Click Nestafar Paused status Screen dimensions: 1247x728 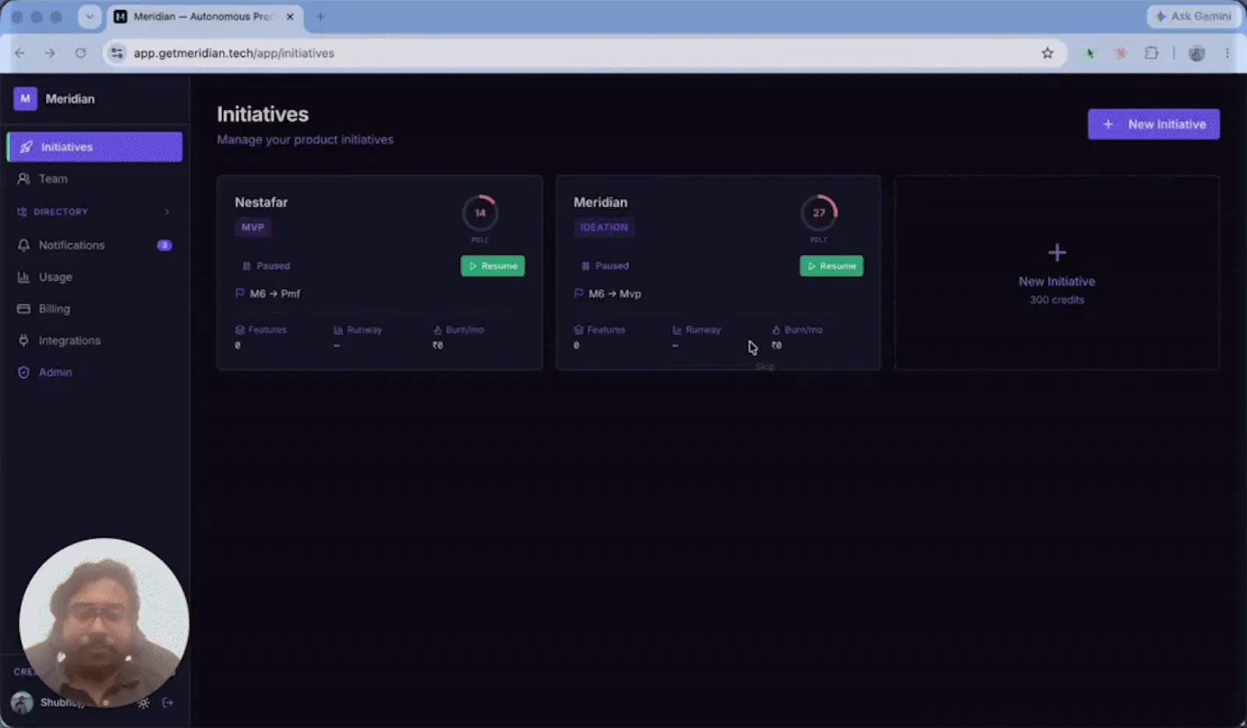pos(266,266)
